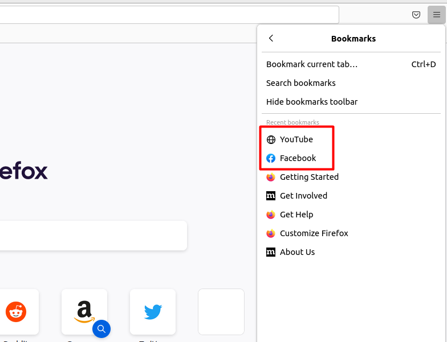Screen dimensions: 447x342
Task: Click the Facebook bookmark icon
Action: point(271,158)
